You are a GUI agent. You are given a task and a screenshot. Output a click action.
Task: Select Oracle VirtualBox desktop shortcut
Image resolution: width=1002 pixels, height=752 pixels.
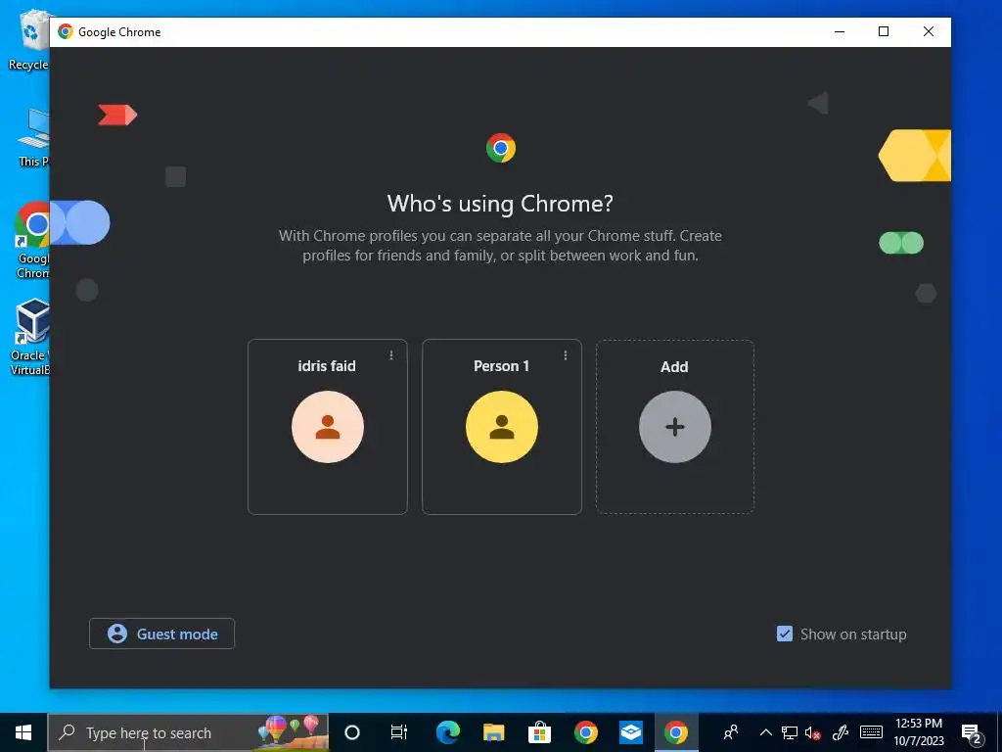(x=30, y=337)
